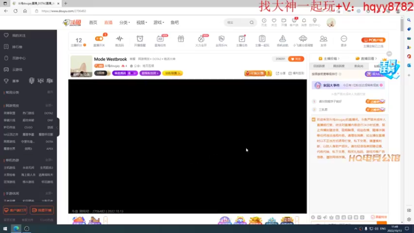Click the 分享 share icon

280,74
